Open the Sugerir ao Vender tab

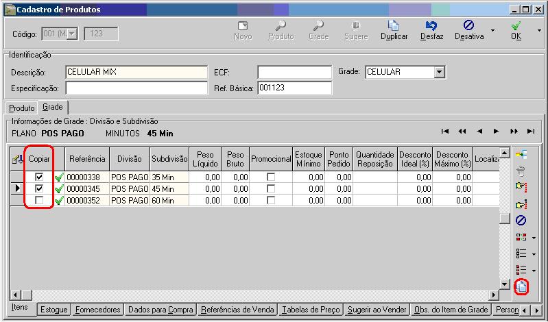click(377, 310)
